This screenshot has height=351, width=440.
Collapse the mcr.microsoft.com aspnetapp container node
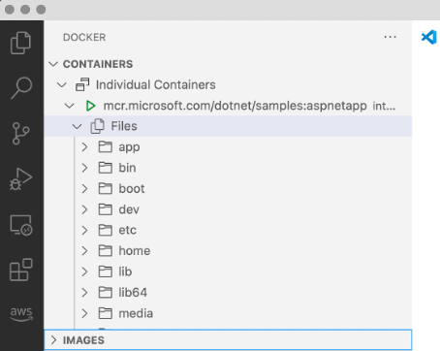pos(70,106)
